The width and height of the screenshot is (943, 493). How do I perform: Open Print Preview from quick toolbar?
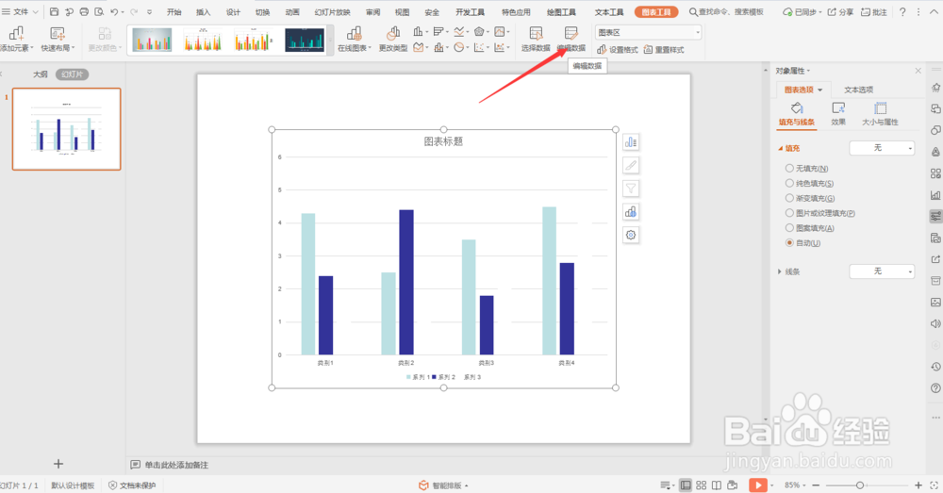point(99,11)
